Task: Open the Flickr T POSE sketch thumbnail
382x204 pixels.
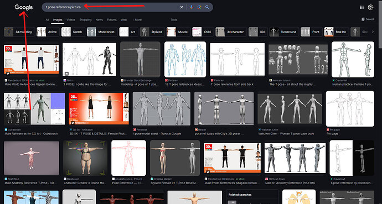Action: 89,60
